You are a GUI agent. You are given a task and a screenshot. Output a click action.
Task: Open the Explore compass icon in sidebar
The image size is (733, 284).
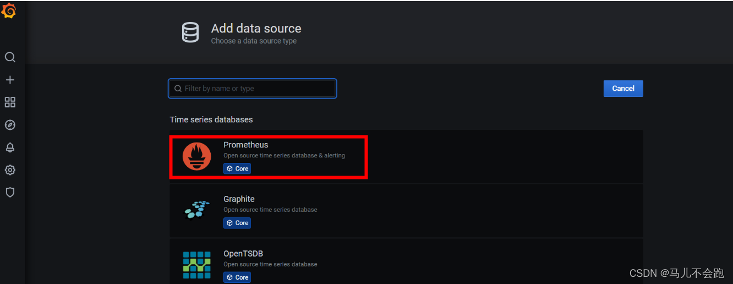click(x=10, y=125)
